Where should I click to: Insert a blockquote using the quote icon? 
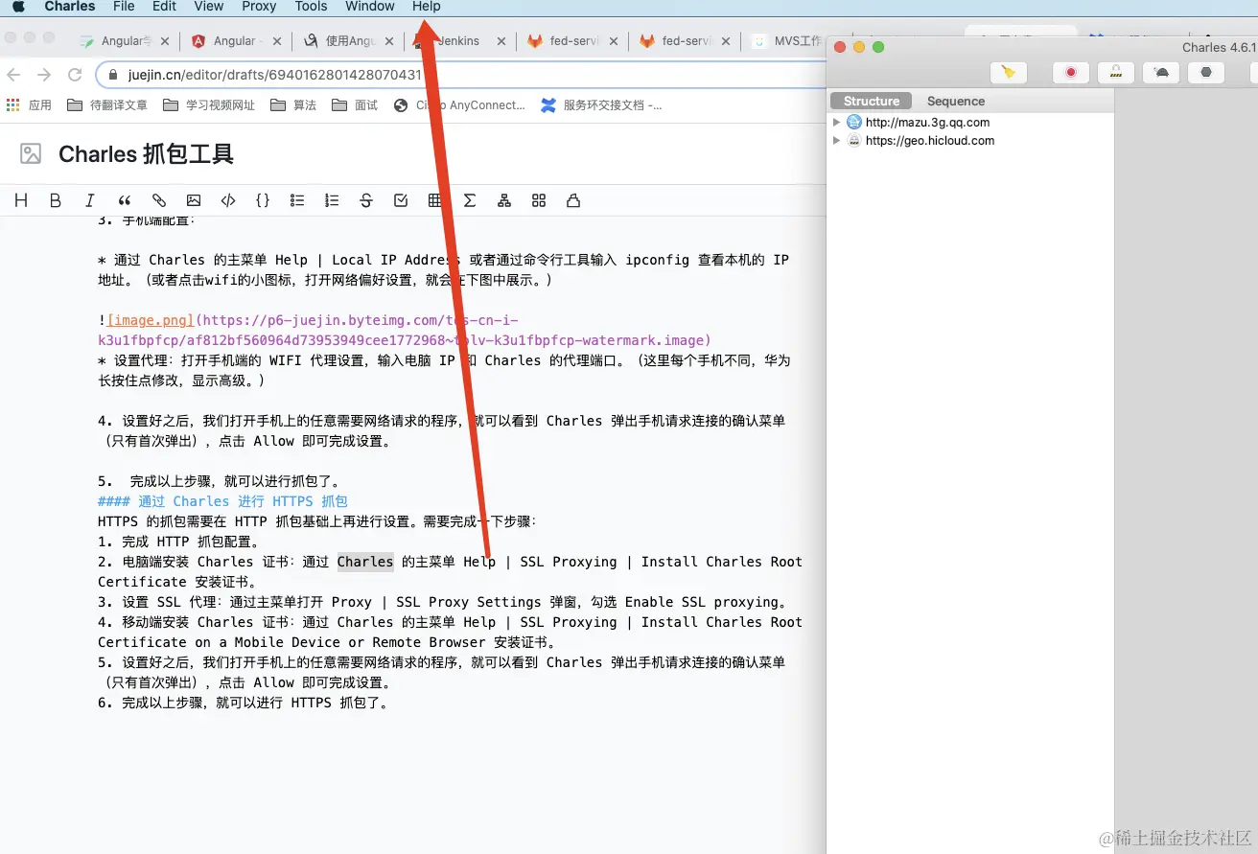[124, 200]
